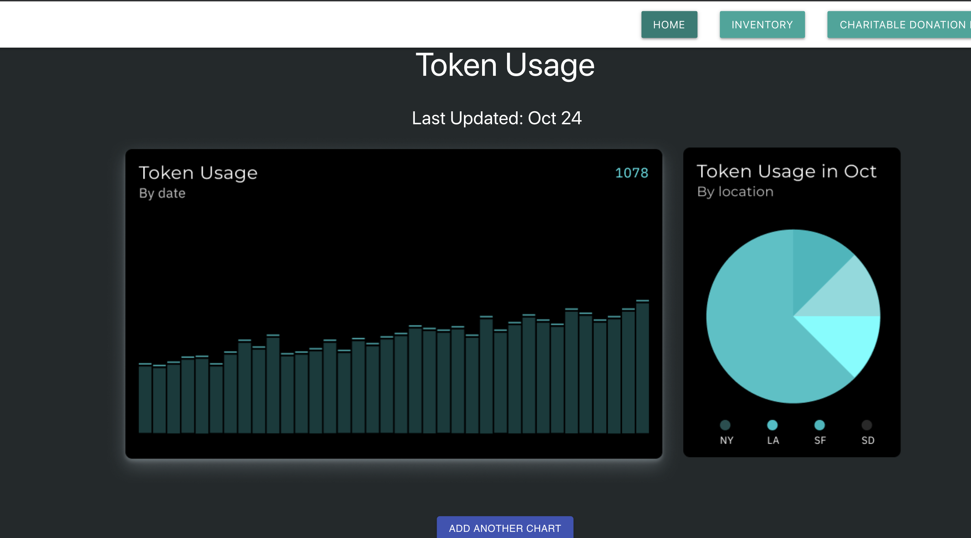Viewport: 971px width, 538px height.
Task: Click the tallest bar at far right
Action: (642, 367)
